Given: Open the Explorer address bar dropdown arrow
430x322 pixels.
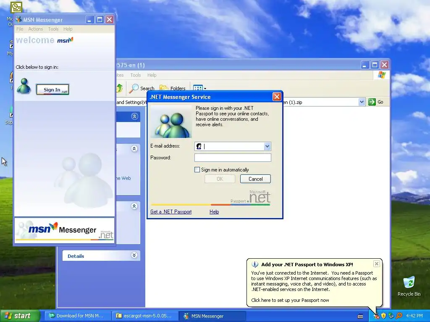Looking at the screenshot, I should coord(362,102).
